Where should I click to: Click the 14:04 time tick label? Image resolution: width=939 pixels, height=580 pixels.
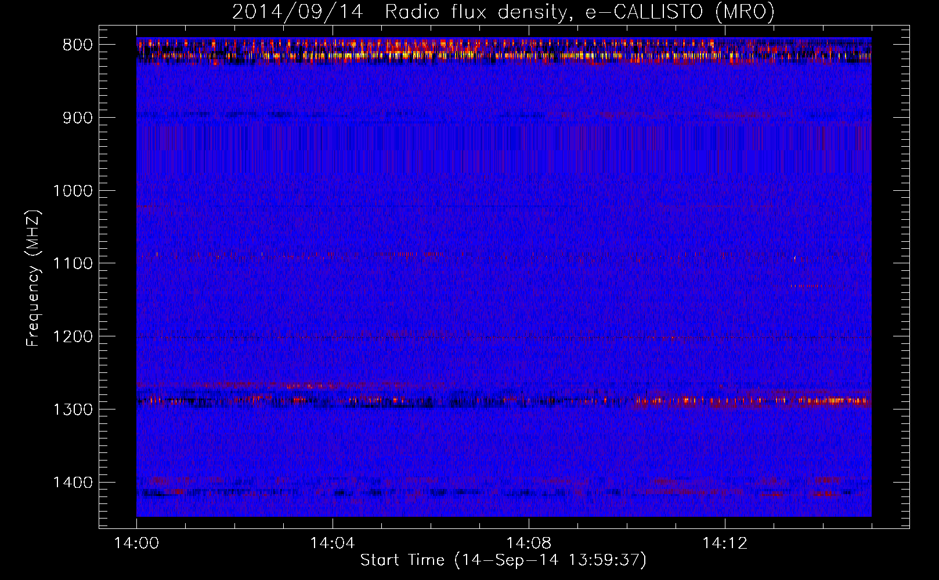coord(332,543)
